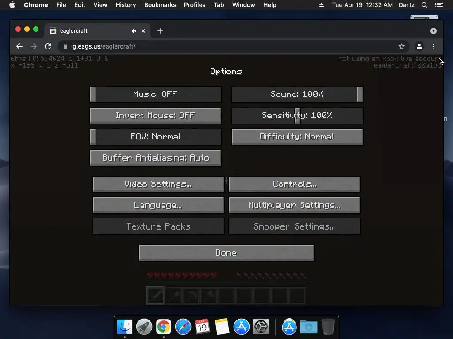Open the Apple menu
Image resolution: width=453 pixels, height=339 pixels.
point(12,5)
